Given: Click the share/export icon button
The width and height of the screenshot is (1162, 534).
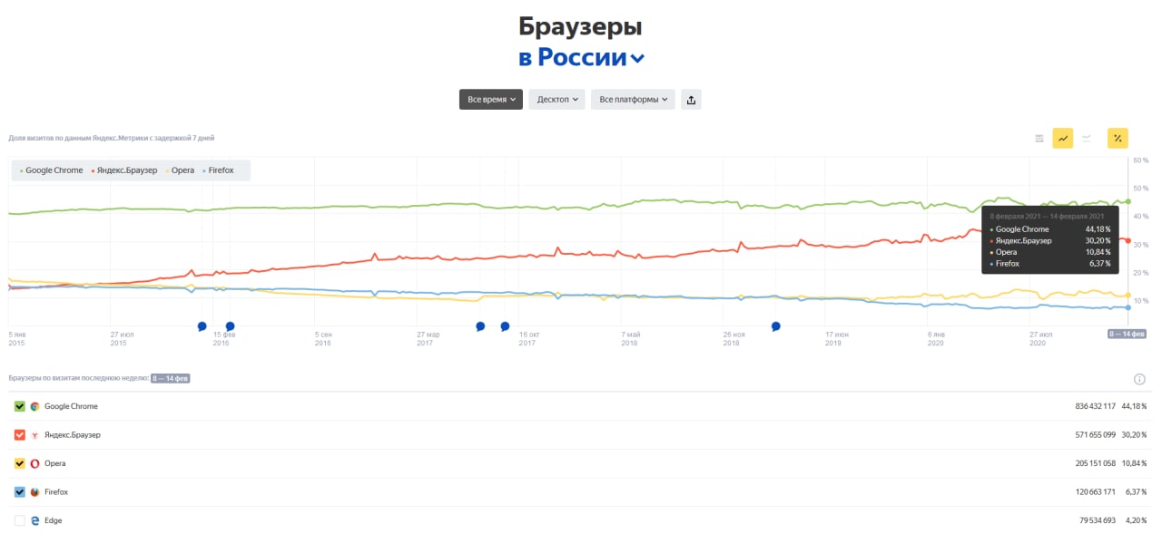Looking at the screenshot, I should click(x=691, y=100).
